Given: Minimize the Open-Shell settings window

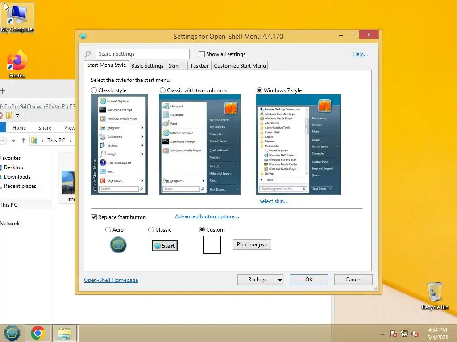Looking at the screenshot, I should point(341,35).
